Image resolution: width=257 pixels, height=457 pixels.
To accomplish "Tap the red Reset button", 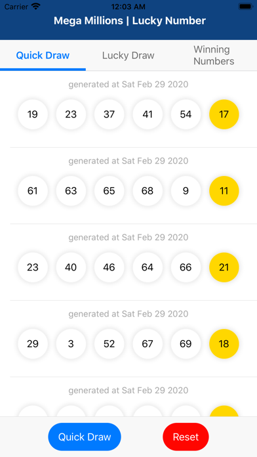I will point(186,437).
